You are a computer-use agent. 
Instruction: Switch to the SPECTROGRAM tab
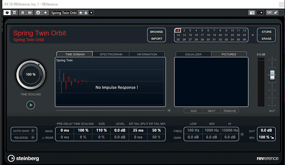click(x=111, y=54)
